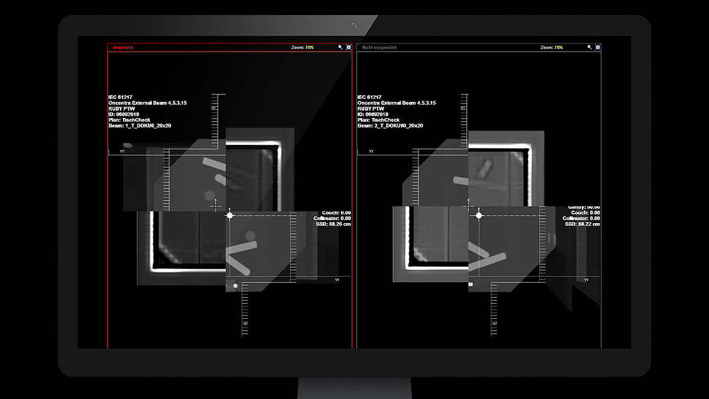Viewport: 709px width, 399px height.
Task: Click the crosshair isocenter marker in right image
Action: 480,216
